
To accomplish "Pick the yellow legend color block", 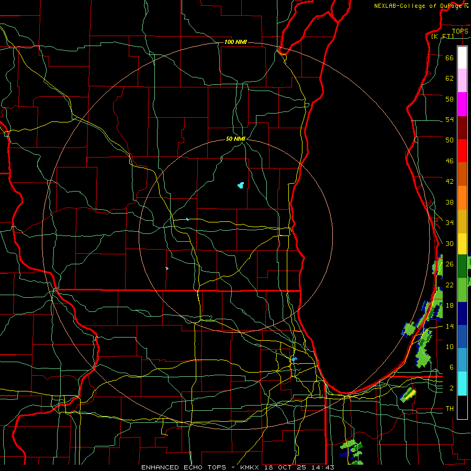I will click(x=462, y=244).
